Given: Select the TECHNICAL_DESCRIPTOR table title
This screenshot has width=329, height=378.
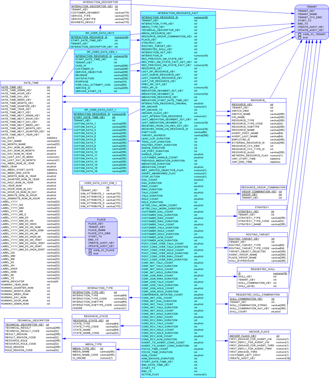Looking at the screenshot, I should coord(33,320).
